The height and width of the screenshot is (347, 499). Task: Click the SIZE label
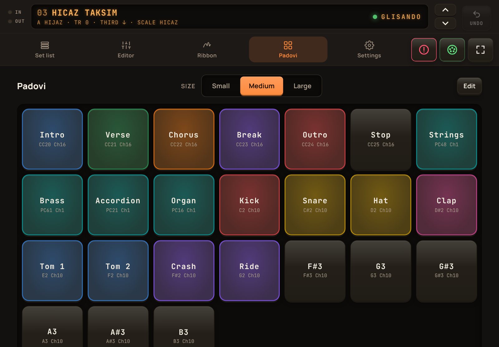point(188,86)
